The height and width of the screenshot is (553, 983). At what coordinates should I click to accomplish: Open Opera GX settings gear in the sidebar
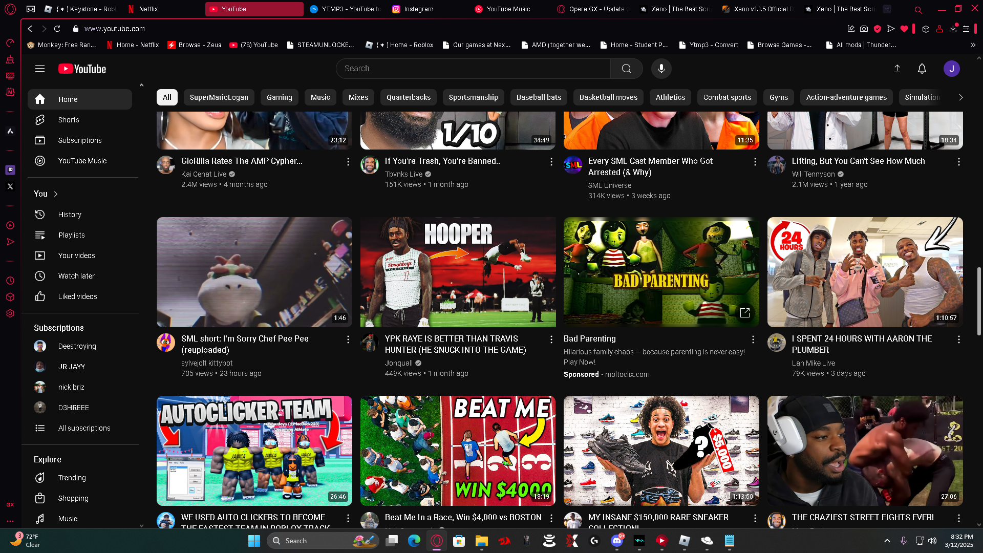point(10,313)
